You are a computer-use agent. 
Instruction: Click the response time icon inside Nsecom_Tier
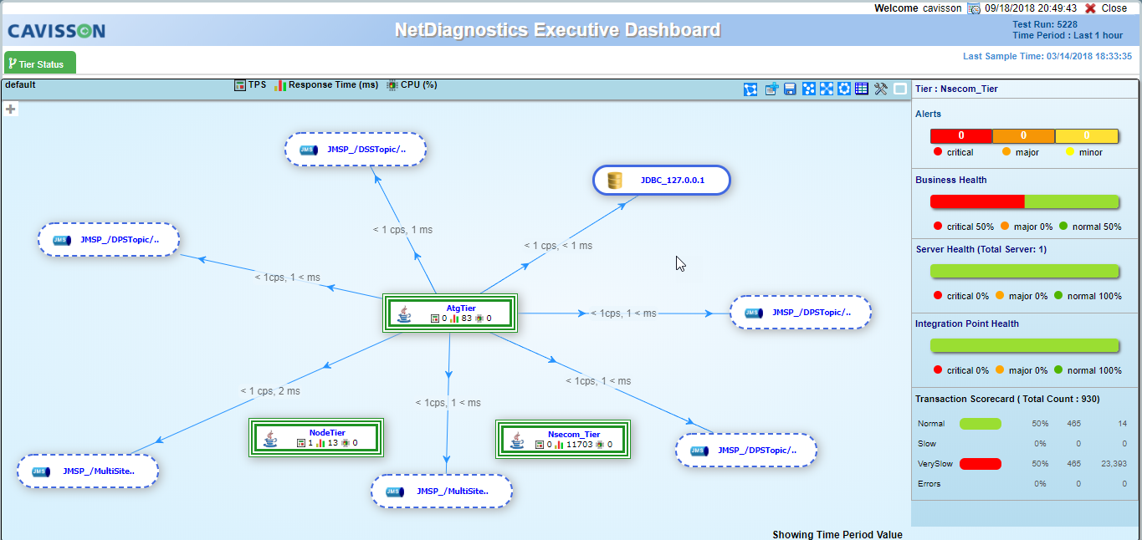pos(561,445)
